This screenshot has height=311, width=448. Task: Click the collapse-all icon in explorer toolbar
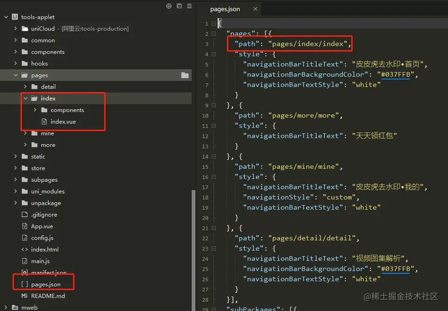pos(179,6)
